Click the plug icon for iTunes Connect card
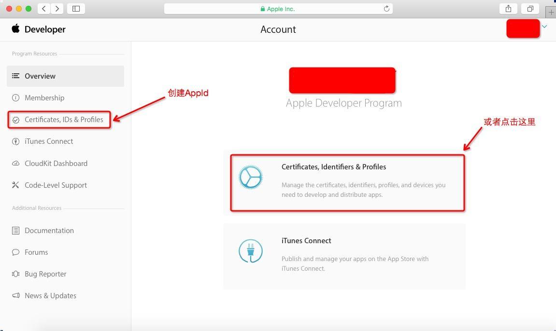Viewport: 556px width, 331px height. click(251, 250)
